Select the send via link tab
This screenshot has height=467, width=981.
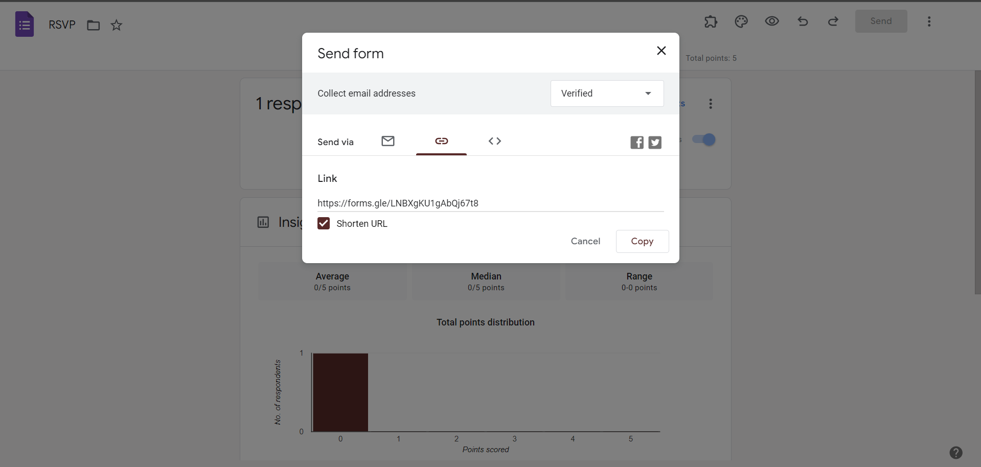(x=442, y=141)
